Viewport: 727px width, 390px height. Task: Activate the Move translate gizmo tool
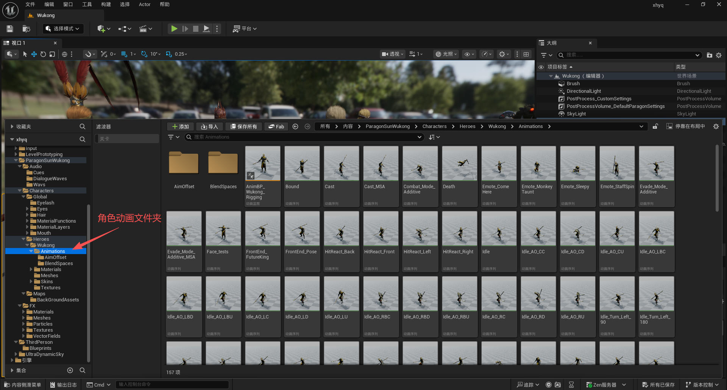34,54
